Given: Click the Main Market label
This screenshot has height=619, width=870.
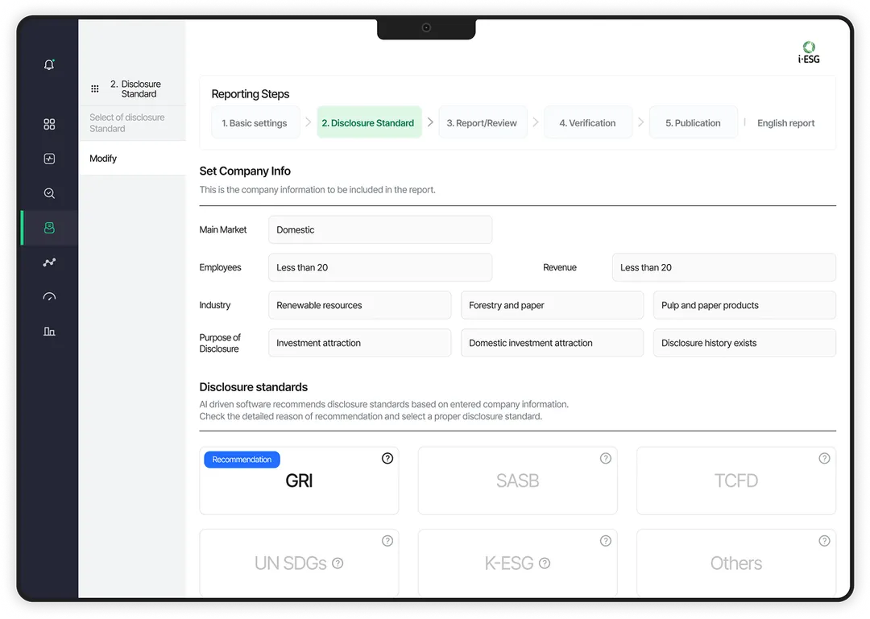Looking at the screenshot, I should pyautogui.click(x=223, y=229).
